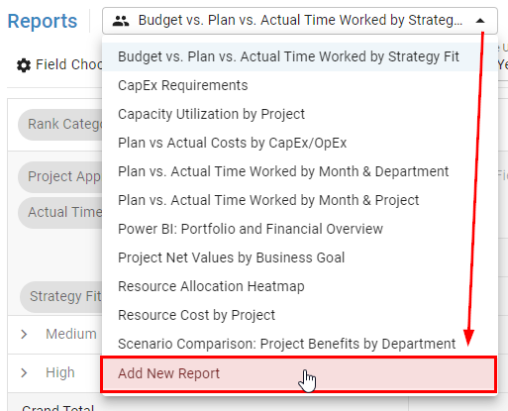Click the Strategy Fit field chip
This screenshot has width=508, height=411.
61,296
